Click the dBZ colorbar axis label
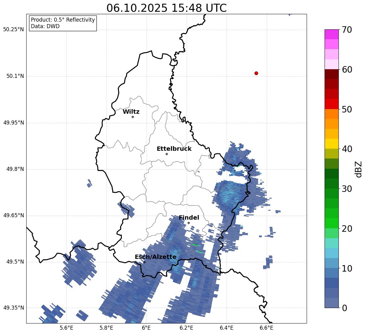Viewport: 366px width, 334px height. pyautogui.click(x=358, y=169)
